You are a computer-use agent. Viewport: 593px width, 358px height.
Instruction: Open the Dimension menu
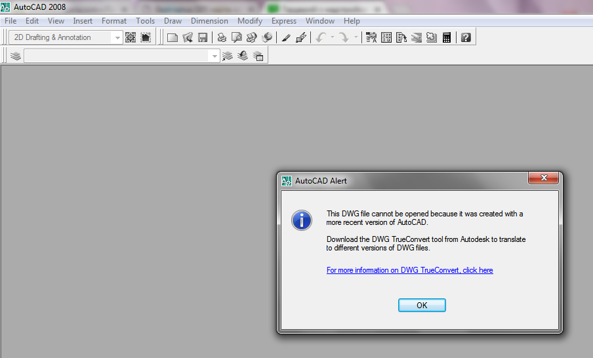[209, 21]
